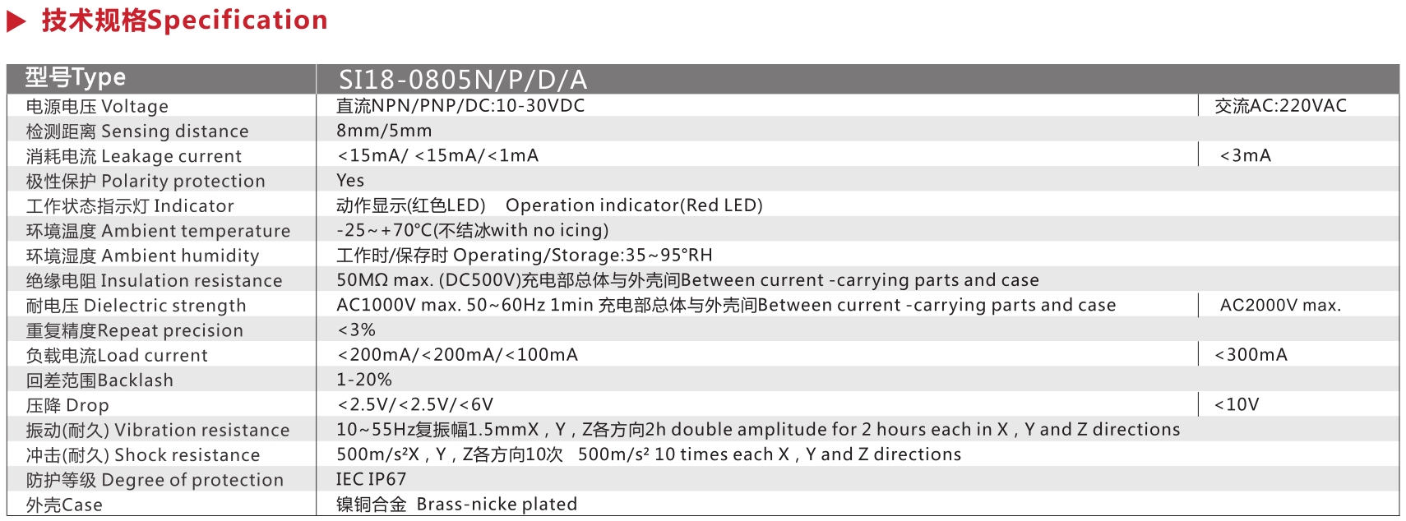Image resolution: width=1406 pixels, height=521 pixels.
Task: Click the 电源电压 Voltage row label
Action: tap(97, 106)
